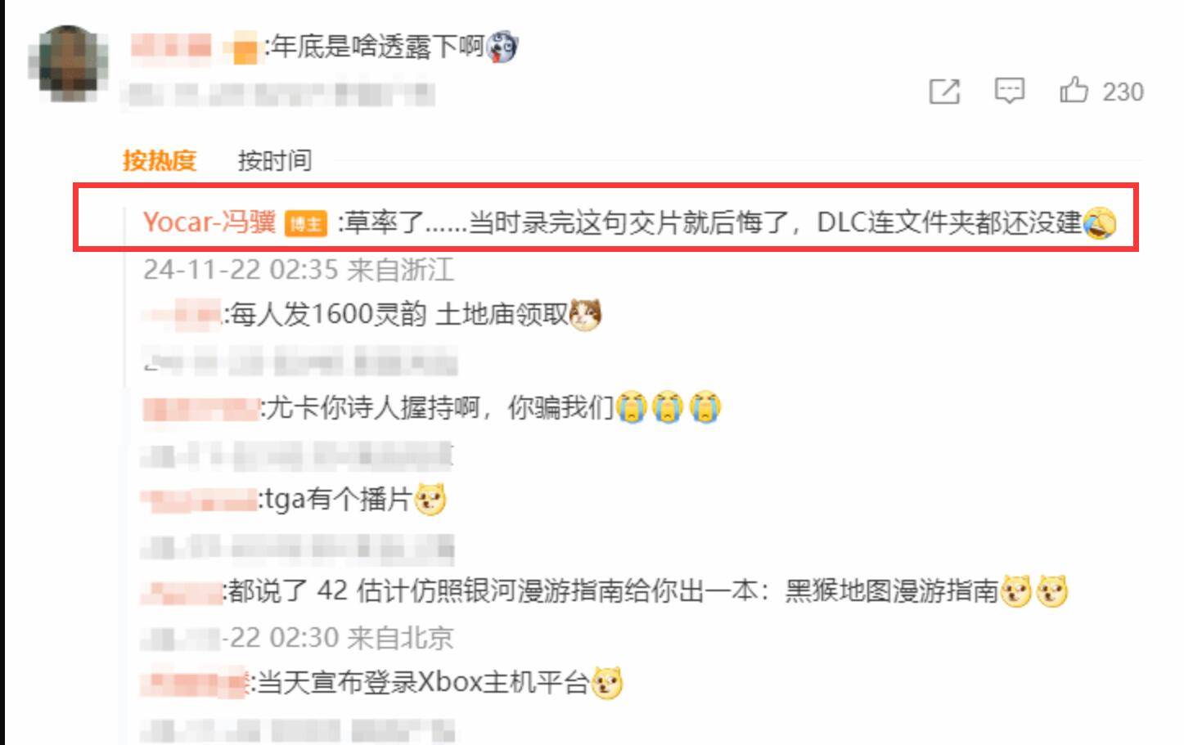Click the doge emoji after tga有个播片

click(430, 499)
